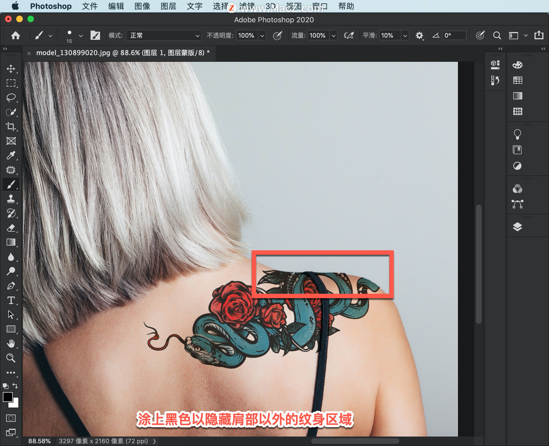549x446 pixels.
Task: Select the Lasso tool
Action: coord(11,98)
